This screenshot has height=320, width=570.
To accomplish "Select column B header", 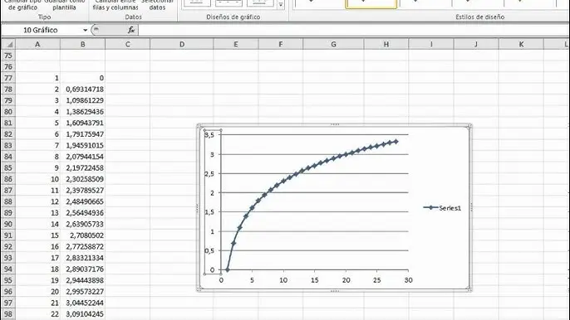I will point(82,44).
